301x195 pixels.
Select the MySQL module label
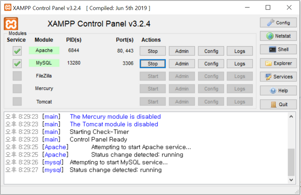click(44, 63)
